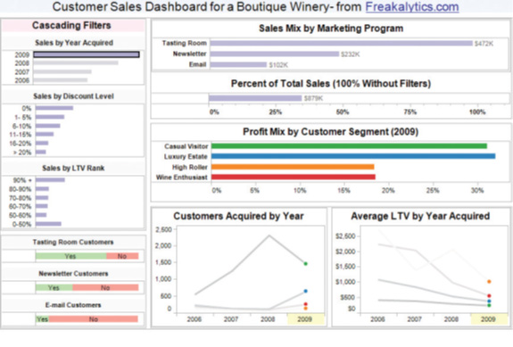Select the 0% discount level bar
Viewport: 513px width, 347px height.
pyautogui.click(x=54, y=108)
